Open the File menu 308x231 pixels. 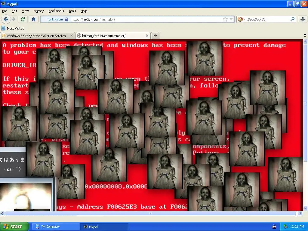tap(5, 11)
